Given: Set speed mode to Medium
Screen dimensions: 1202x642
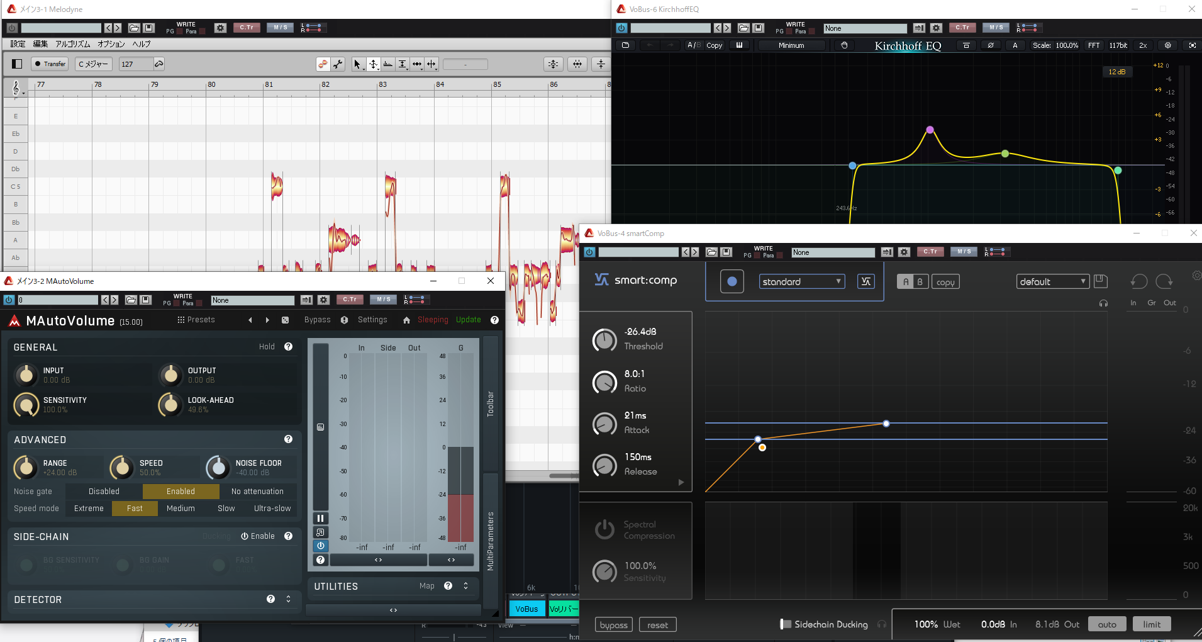Looking at the screenshot, I should tap(181, 509).
